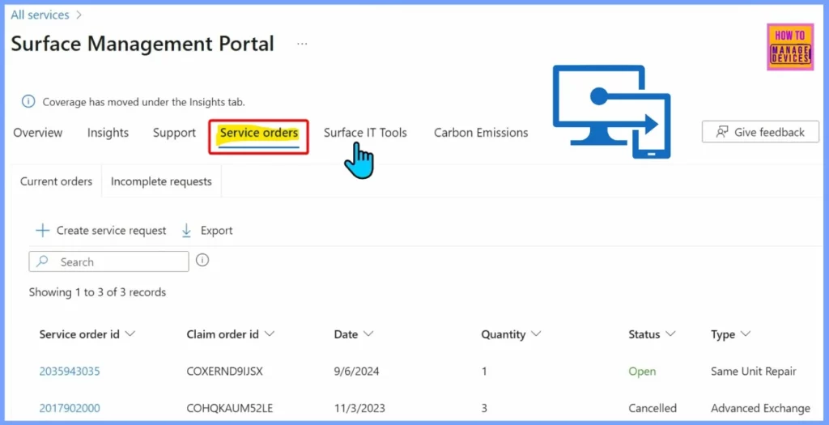Click the info icon beside the Search box
Image resolution: width=829 pixels, height=425 pixels.
[202, 260]
